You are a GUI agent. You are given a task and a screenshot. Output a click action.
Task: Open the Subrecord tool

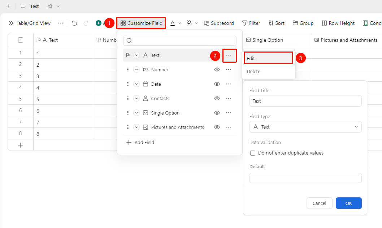(x=219, y=23)
